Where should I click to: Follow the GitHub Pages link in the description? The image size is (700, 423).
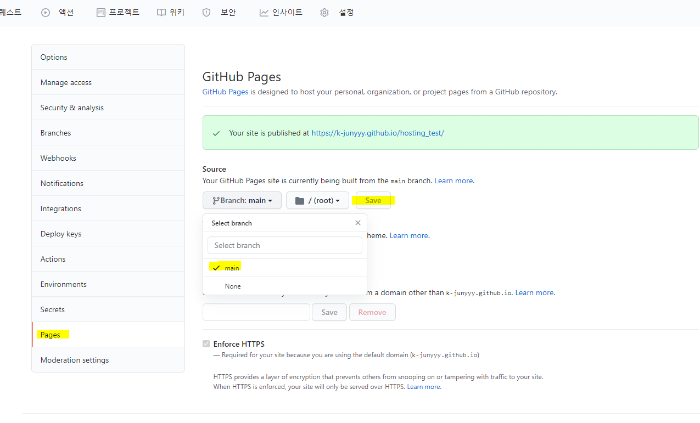point(225,92)
